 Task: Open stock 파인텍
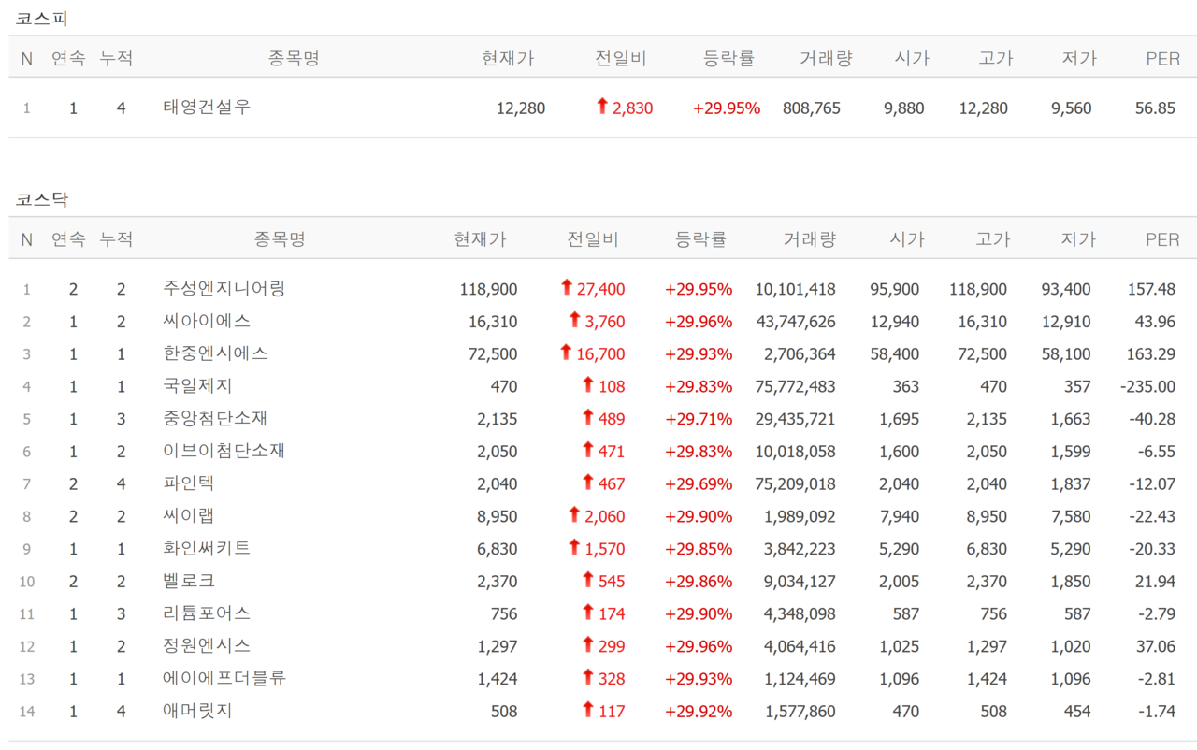[x=189, y=483]
